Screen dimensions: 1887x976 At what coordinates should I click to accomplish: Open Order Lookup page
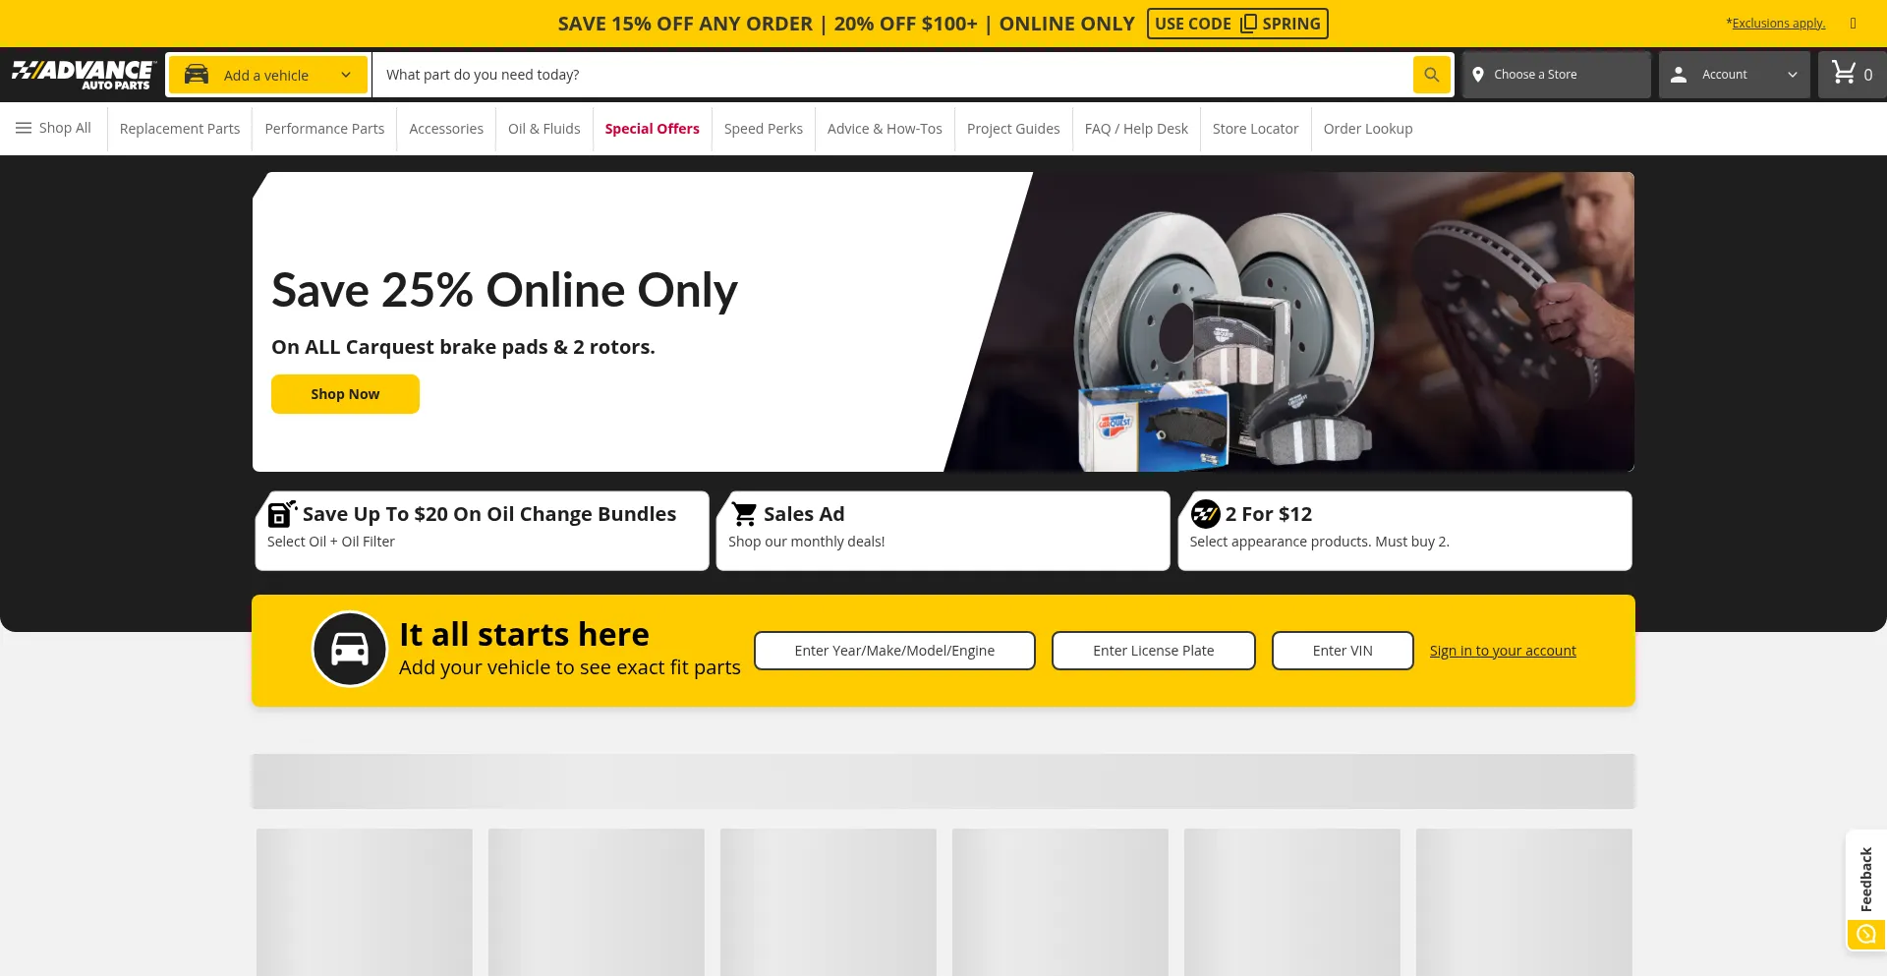point(1367,129)
